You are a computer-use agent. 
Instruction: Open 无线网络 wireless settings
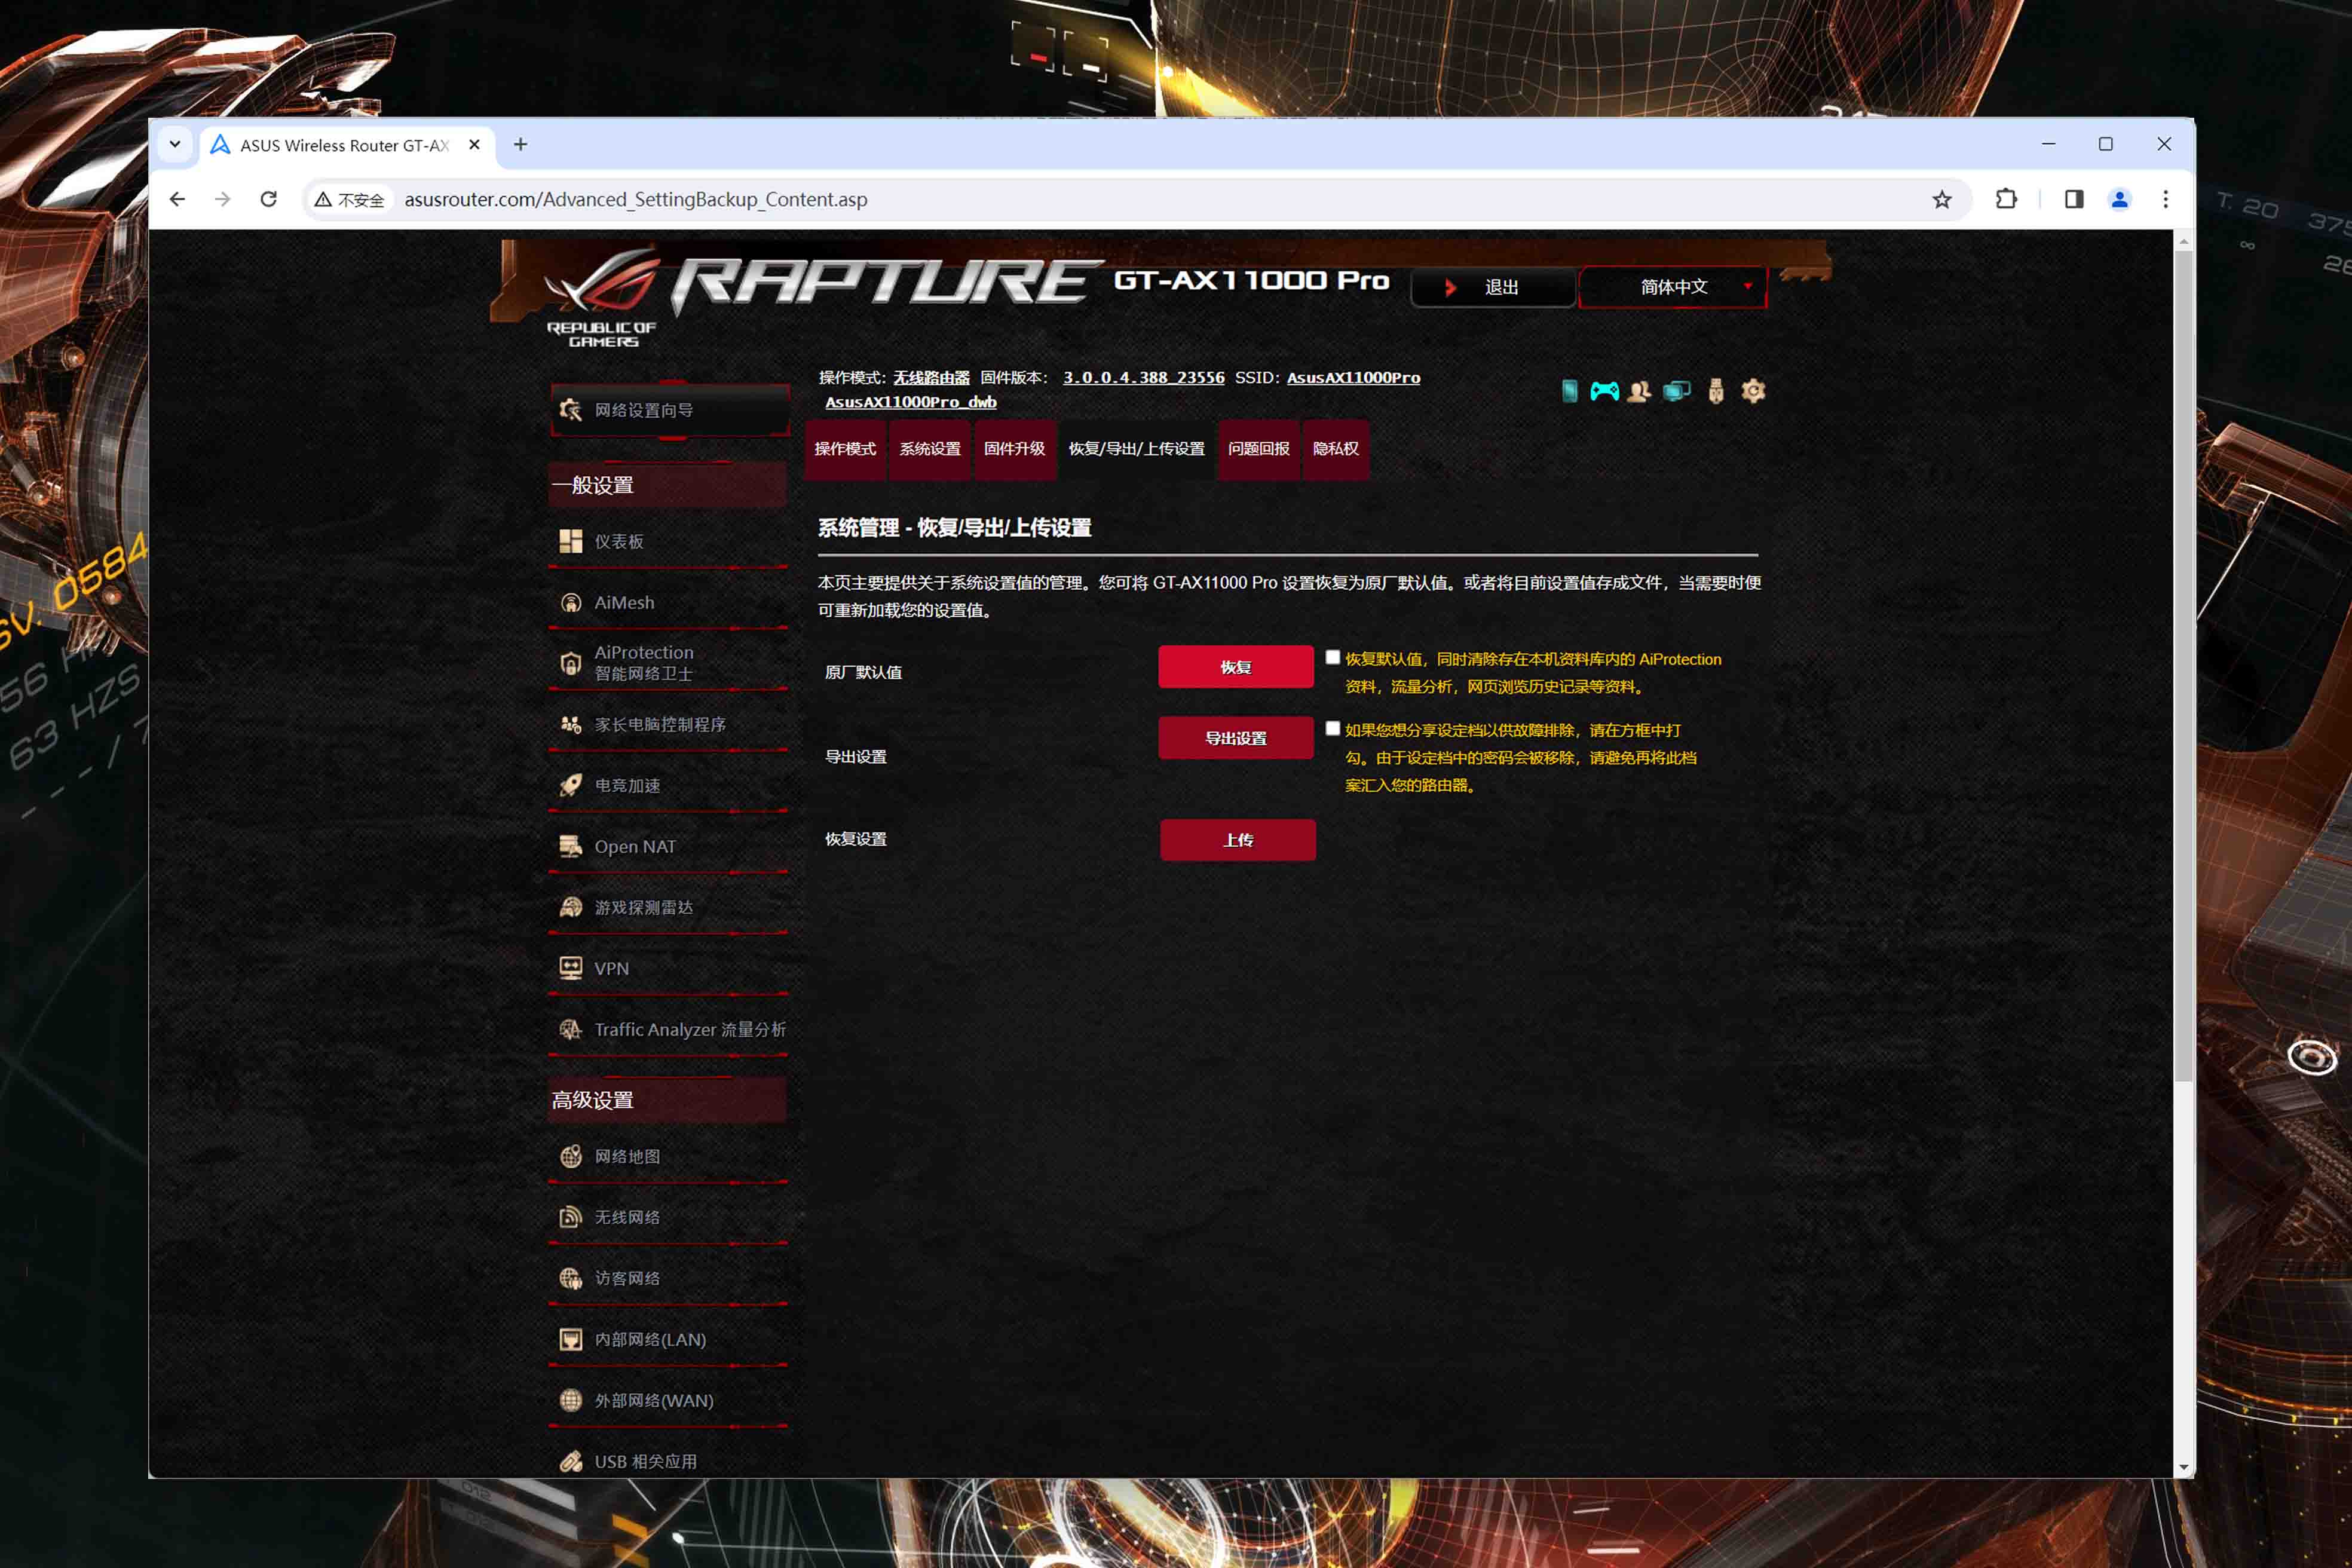[669, 1217]
